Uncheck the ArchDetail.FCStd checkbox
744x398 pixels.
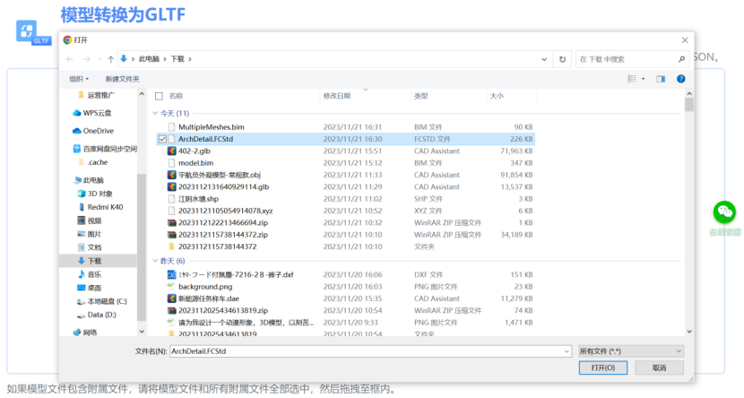[162, 139]
